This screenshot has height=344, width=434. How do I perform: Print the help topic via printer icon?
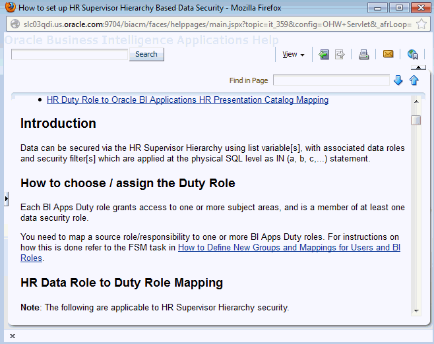click(363, 55)
